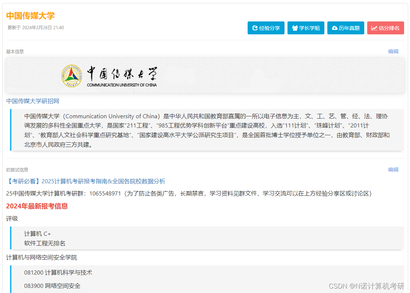Click the 计算机与网络空间安全学院 heading
The width and height of the screenshot is (410, 293).
click(x=42, y=258)
